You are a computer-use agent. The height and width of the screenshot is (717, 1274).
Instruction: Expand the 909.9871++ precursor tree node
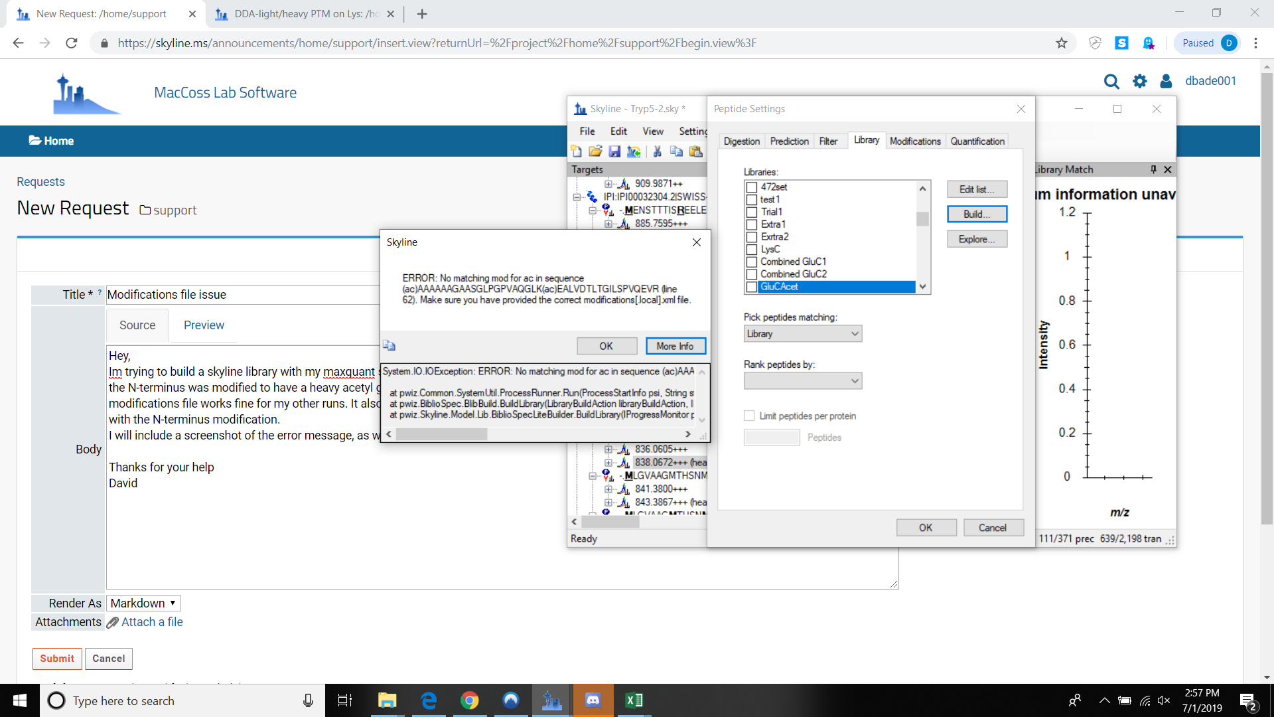[608, 184]
